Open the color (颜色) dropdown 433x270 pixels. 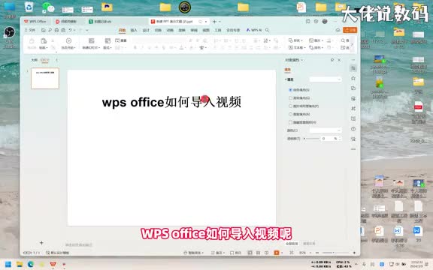[326, 130]
